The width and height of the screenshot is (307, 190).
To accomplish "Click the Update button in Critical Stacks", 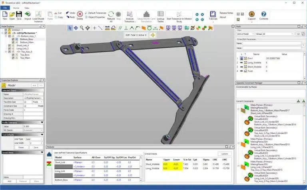I will pos(224,154).
